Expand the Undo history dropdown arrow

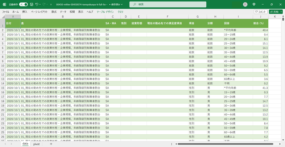[x=40, y=5]
